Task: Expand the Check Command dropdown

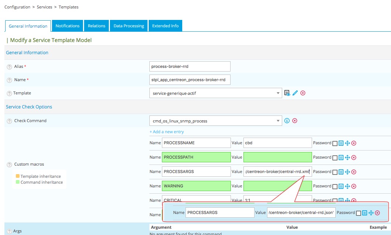Action: pos(216,121)
